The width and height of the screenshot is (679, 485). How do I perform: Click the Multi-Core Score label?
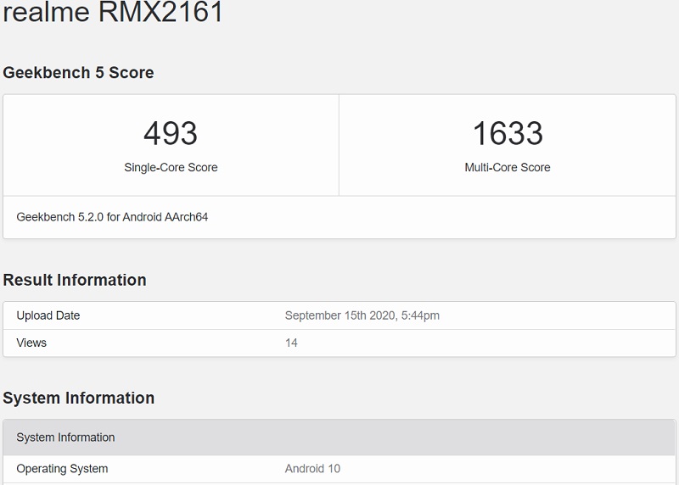tap(508, 167)
